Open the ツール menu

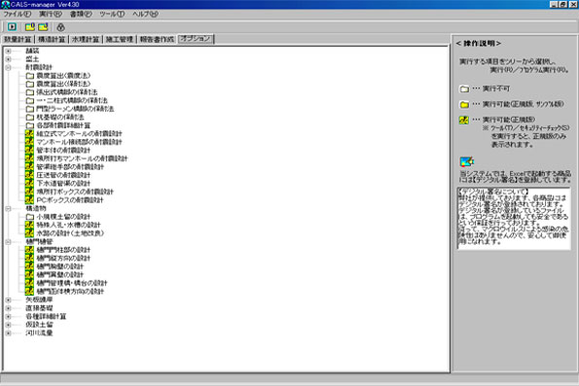coord(112,14)
